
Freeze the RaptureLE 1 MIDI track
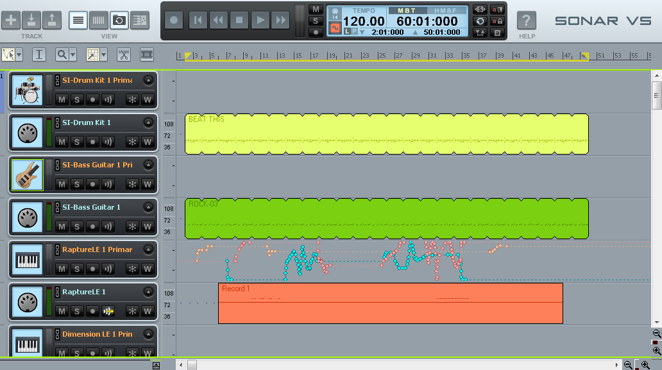coord(132,312)
